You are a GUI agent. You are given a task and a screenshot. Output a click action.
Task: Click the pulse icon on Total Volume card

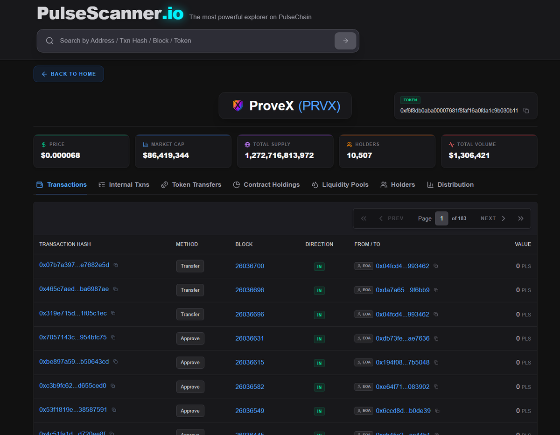pos(451,144)
